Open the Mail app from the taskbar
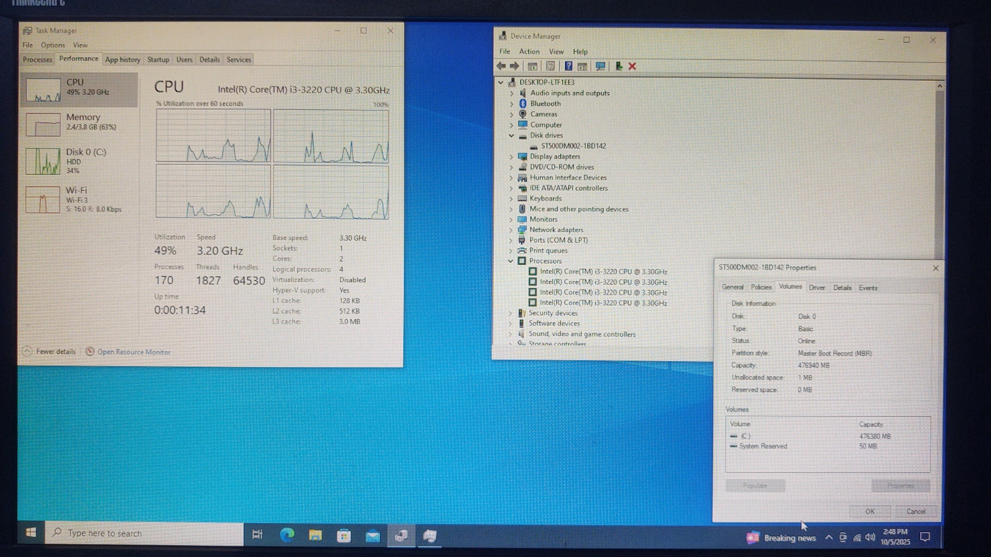Screen dimensions: 991x557 373,535
